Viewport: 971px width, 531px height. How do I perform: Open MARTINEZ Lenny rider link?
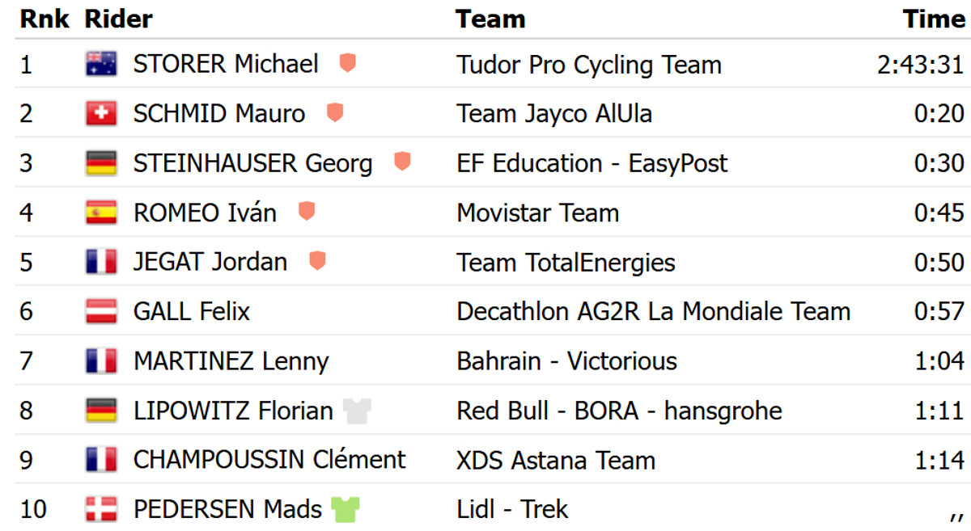coord(231,361)
